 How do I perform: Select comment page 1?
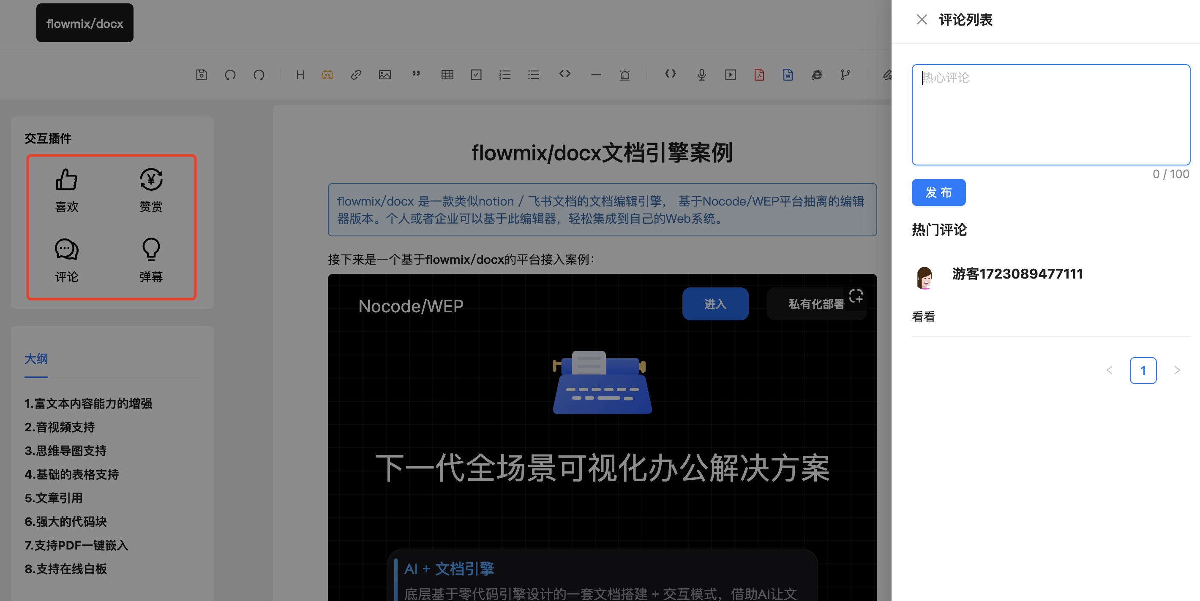point(1143,370)
